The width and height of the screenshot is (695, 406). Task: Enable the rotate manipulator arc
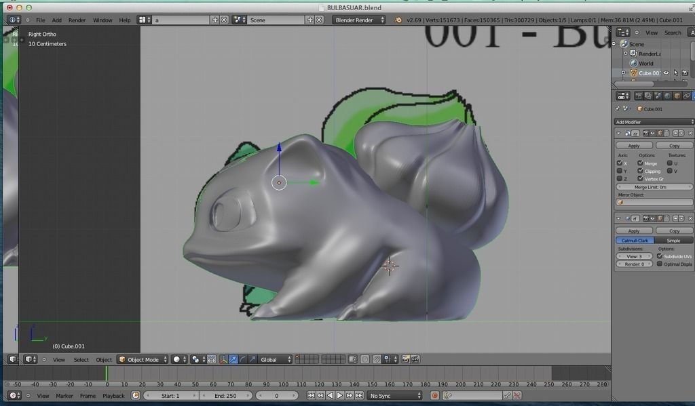click(243, 359)
